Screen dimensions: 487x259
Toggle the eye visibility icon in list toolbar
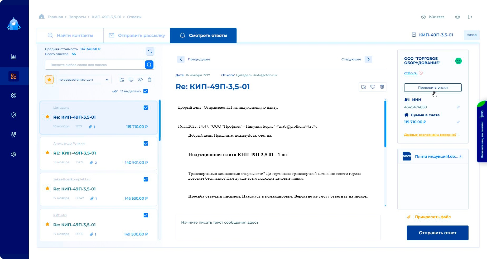(140, 80)
